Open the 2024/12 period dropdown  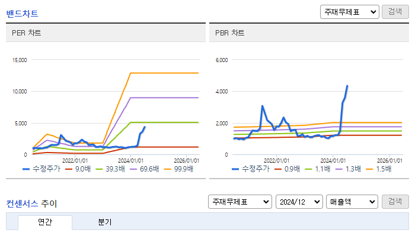click(x=299, y=202)
